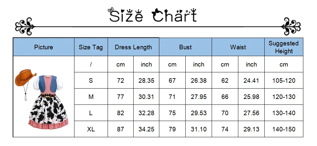The width and height of the screenshot is (317, 146).
Task: Click the Dress Length header
Action: [133, 47]
